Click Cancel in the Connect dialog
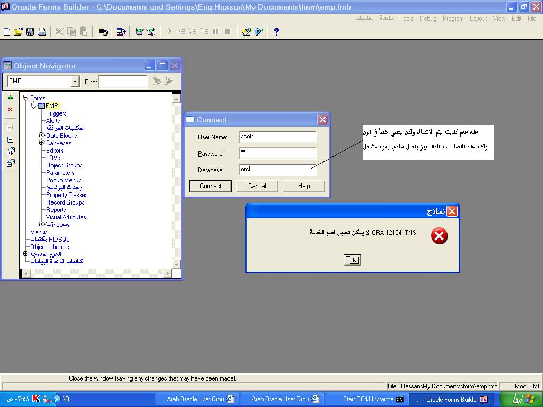This screenshot has width=543, height=407. click(x=257, y=186)
